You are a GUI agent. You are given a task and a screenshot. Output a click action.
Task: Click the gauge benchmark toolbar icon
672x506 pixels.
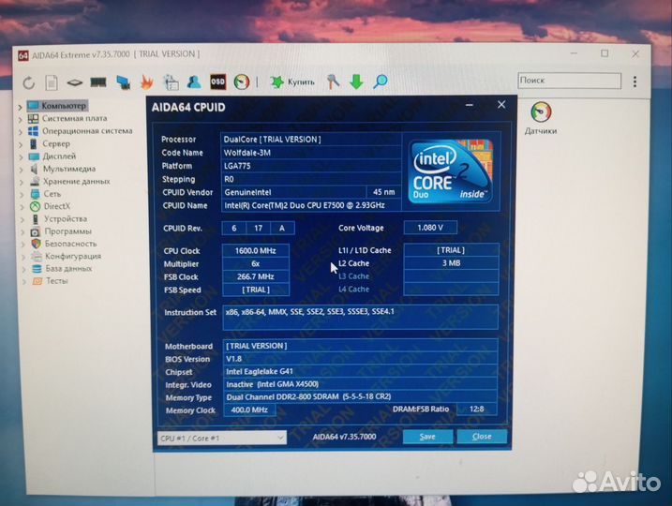click(x=242, y=82)
